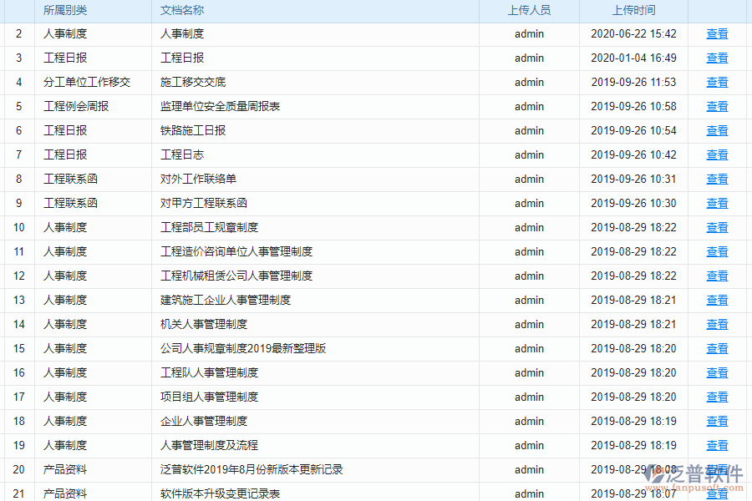Click 工程联系函 category in row 9

click(70, 203)
